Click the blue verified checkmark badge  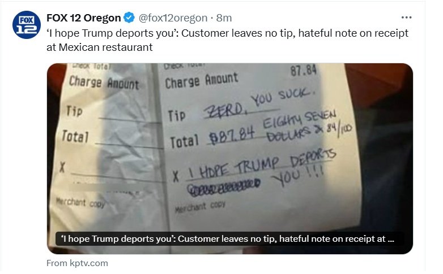coord(129,18)
